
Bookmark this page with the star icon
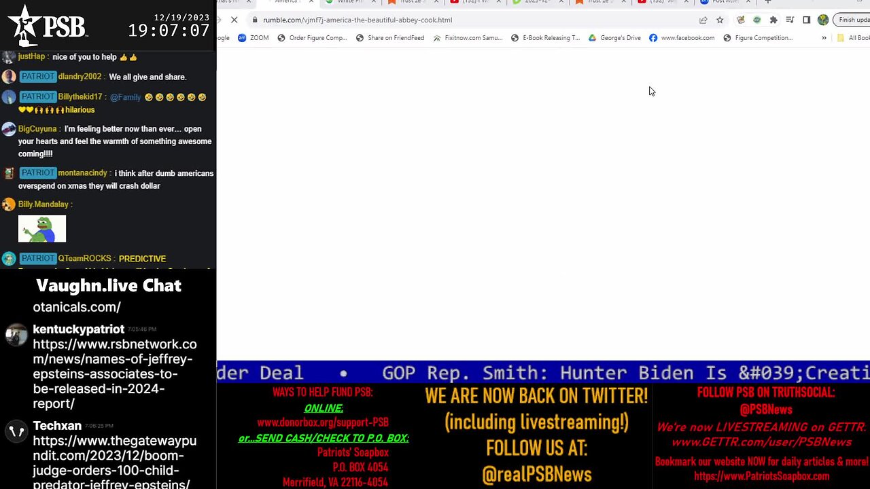tap(720, 20)
